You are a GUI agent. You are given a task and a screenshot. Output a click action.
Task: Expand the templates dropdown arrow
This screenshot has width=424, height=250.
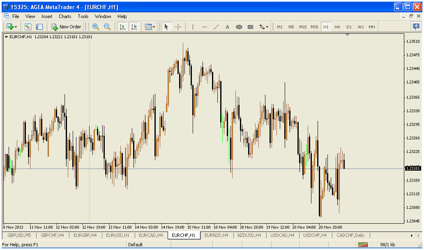pos(154,27)
